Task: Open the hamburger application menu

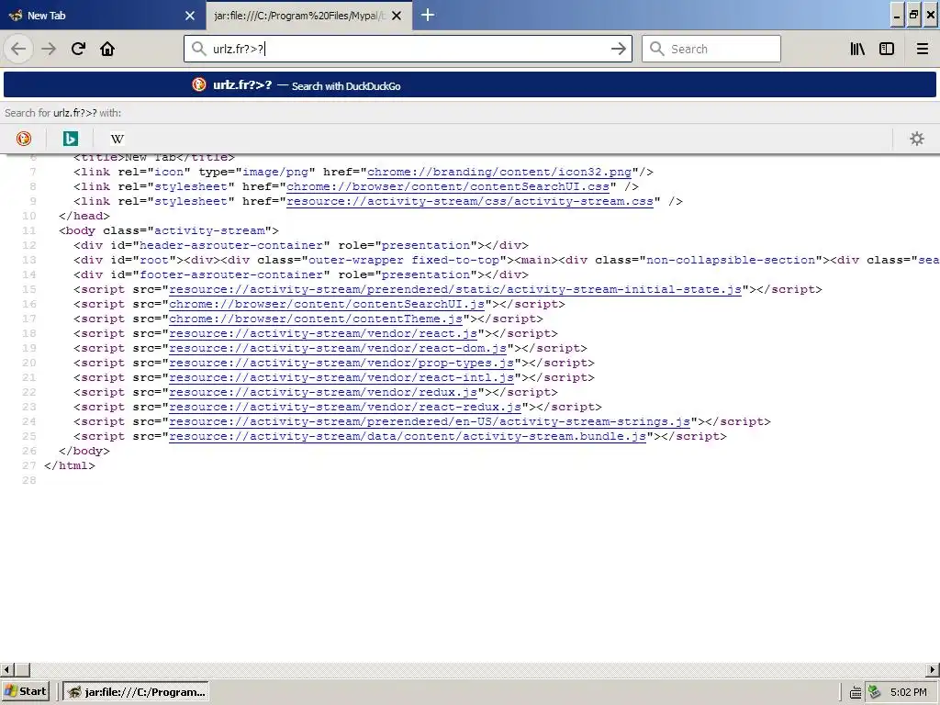Action: coord(922,49)
